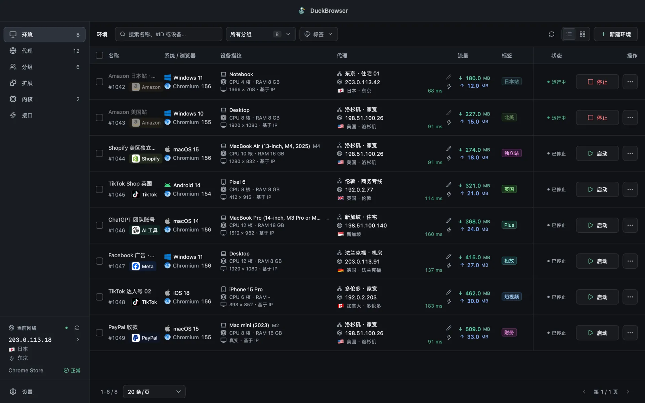This screenshot has width=645, height=403.
Task: Click the 独立站 tag badge
Action: point(511,153)
